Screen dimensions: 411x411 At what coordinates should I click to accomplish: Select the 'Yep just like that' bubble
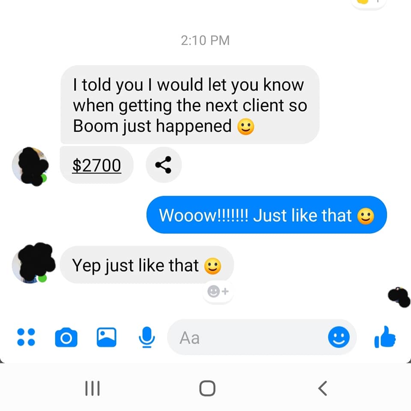click(147, 264)
